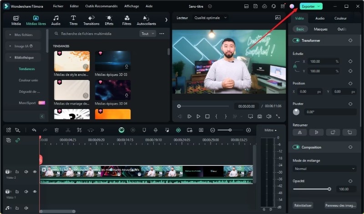Toggle the Transformer switch
Image resolution: width=364 pixels, height=214 pixels.
[296, 40]
